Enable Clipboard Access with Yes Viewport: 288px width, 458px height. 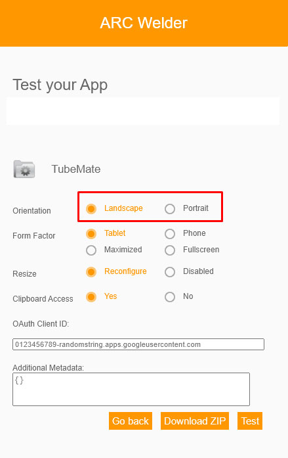click(91, 297)
